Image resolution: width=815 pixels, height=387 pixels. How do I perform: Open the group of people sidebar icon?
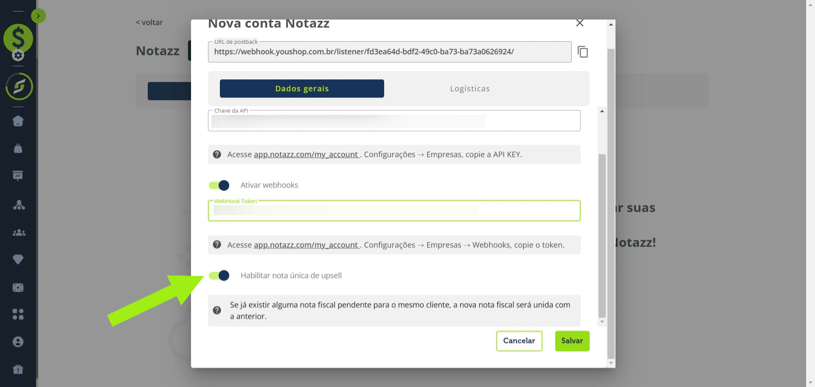pyautogui.click(x=19, y=233)
